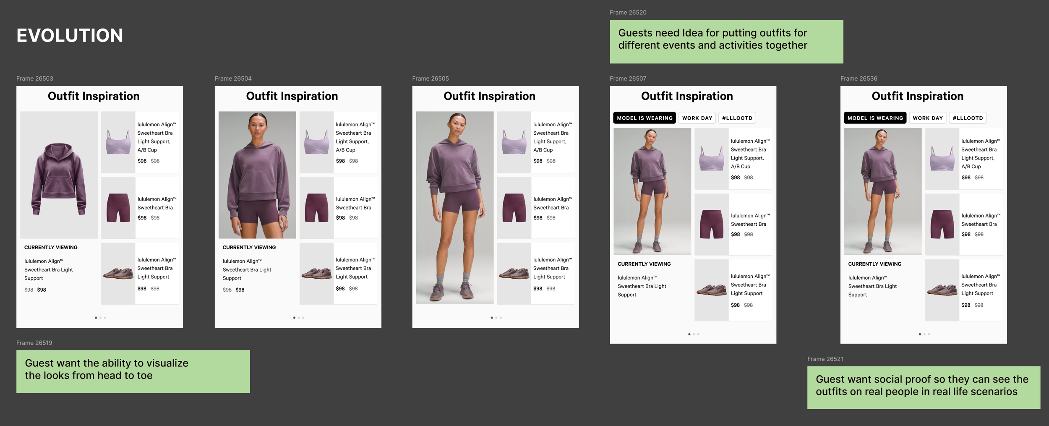Click the sneakers thumbnail in Frame 26505
Screen dimensions: 1049x426
pyautogui.click(x=514, y=274)
